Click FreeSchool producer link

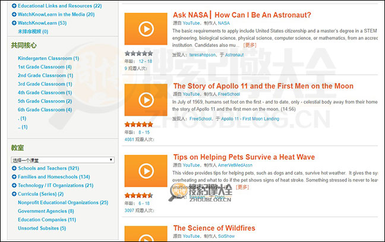tap(229, 94)
